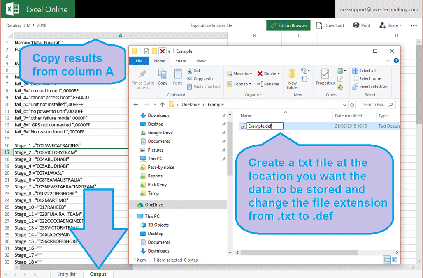Click the Edit in Browser button

288,25
